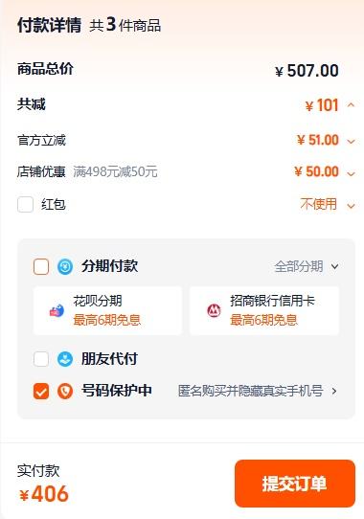Tick the 红包 red packet checkbox

coord(25,204)
